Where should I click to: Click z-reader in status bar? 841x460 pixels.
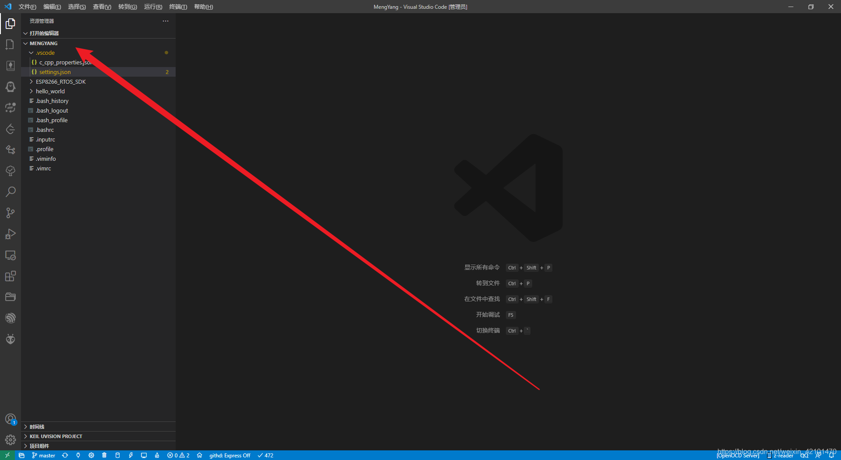tap(780, 456)
